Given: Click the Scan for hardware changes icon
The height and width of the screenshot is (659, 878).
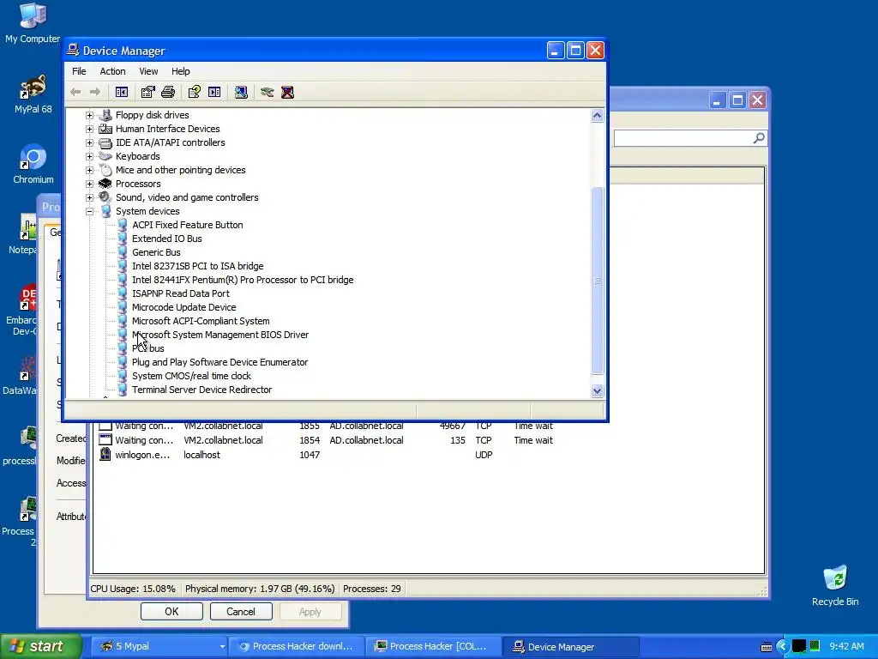Looking at the screenshot, I should coord(241,92).
